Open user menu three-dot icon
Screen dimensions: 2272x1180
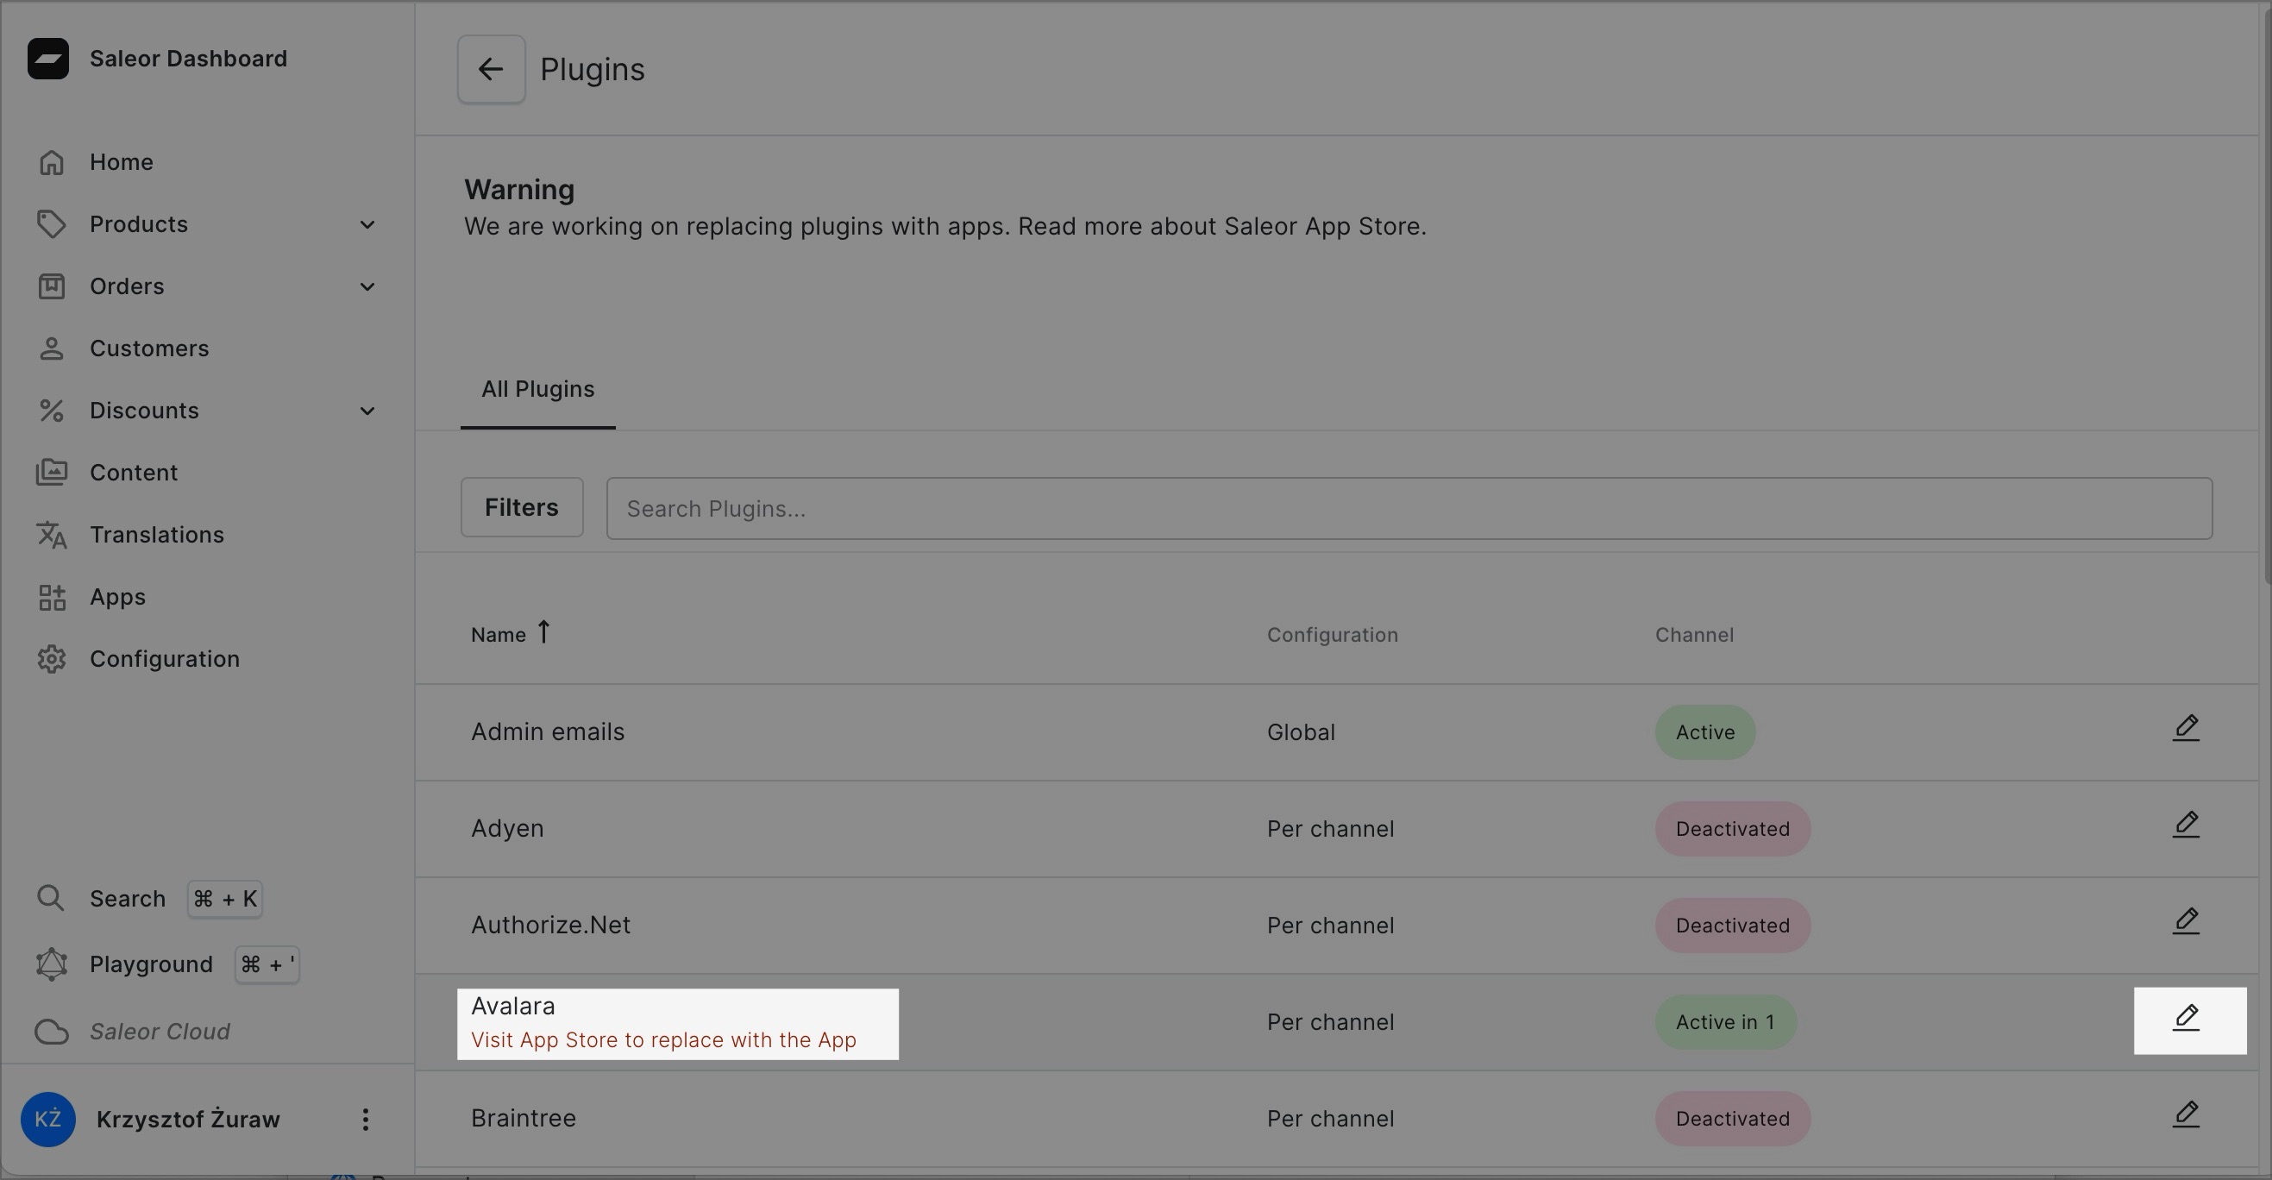pyautogui.click(x=365, y=1120)
